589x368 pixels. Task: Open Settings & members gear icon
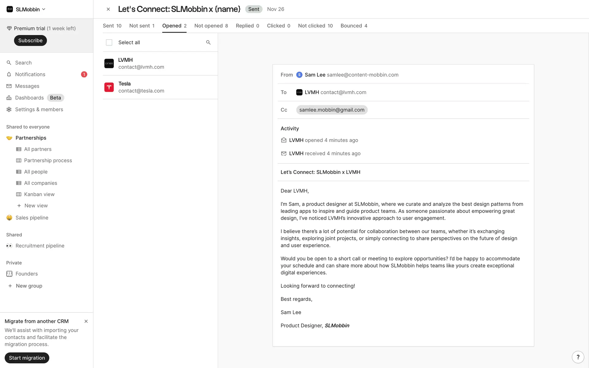coord(9,109)
